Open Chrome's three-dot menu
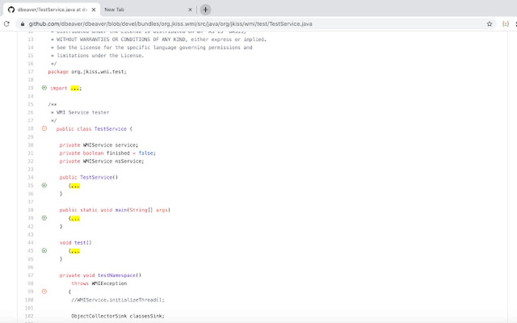This screenshot has height=323, width=517. 515,23
